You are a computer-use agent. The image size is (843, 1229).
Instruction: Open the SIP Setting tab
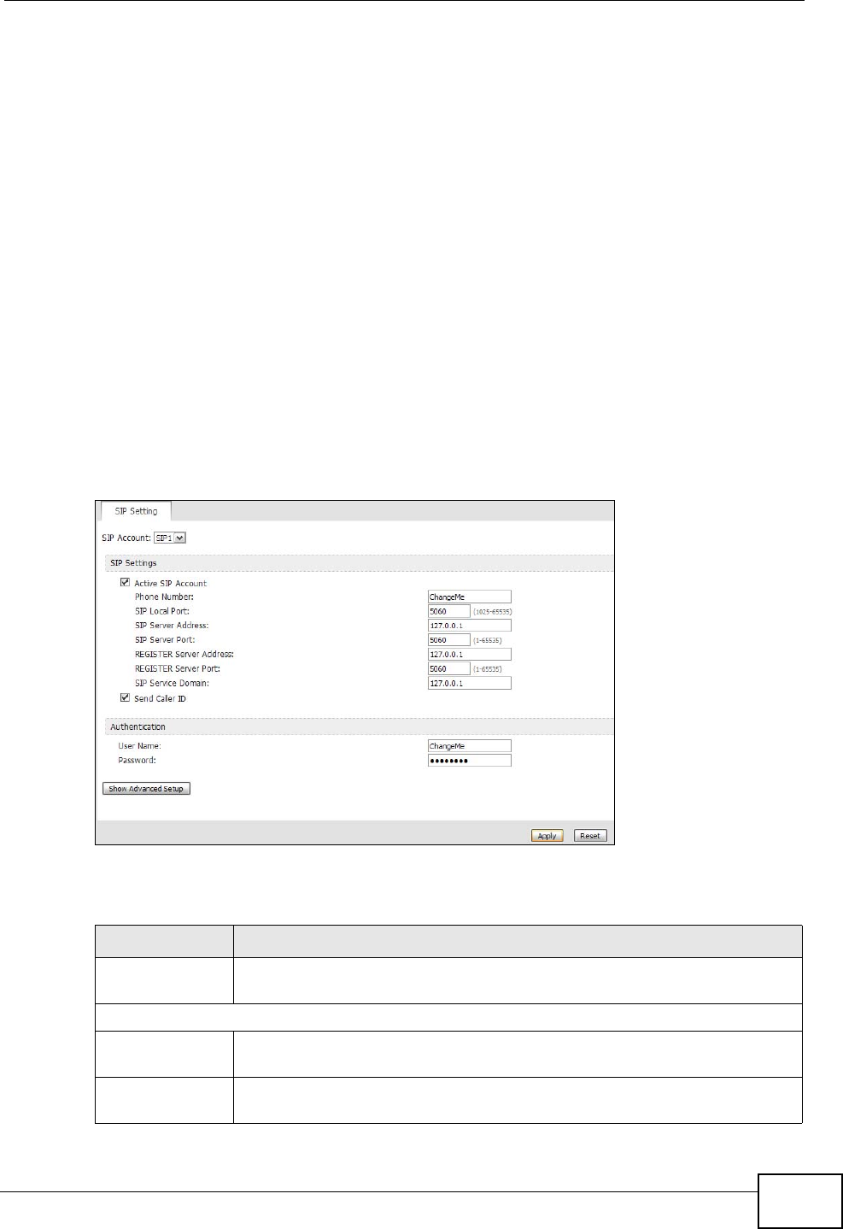136,511
